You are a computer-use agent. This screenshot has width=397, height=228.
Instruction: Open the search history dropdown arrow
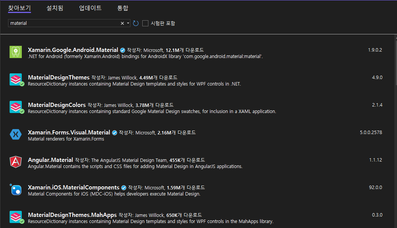[x=128, y=23]
